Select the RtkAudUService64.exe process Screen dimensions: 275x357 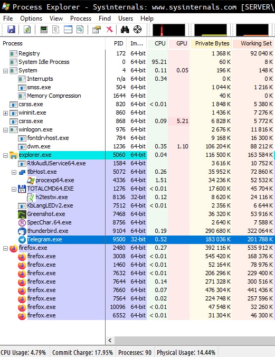(137, 163)
